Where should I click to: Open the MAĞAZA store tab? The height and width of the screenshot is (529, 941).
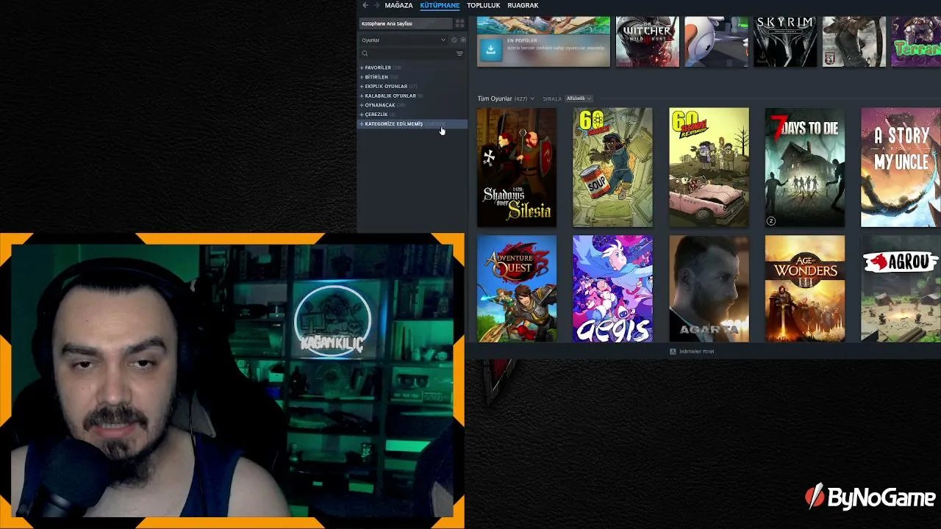click(x=398, y=5)
